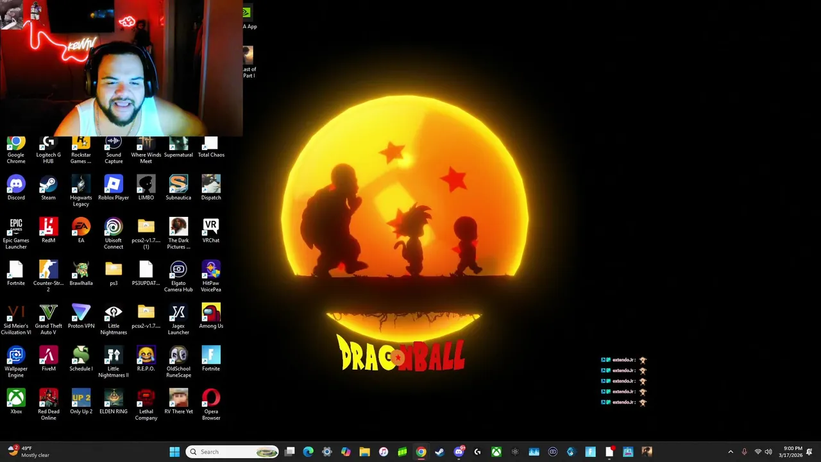Select the Little Nightmares II icon

coord(114,362)
